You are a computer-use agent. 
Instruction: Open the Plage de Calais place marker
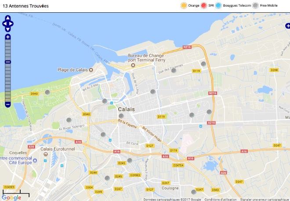pos(91,70)
